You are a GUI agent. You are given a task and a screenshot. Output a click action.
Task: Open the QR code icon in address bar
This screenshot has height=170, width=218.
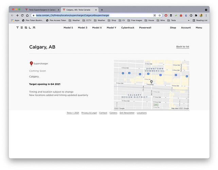(155, 15)
